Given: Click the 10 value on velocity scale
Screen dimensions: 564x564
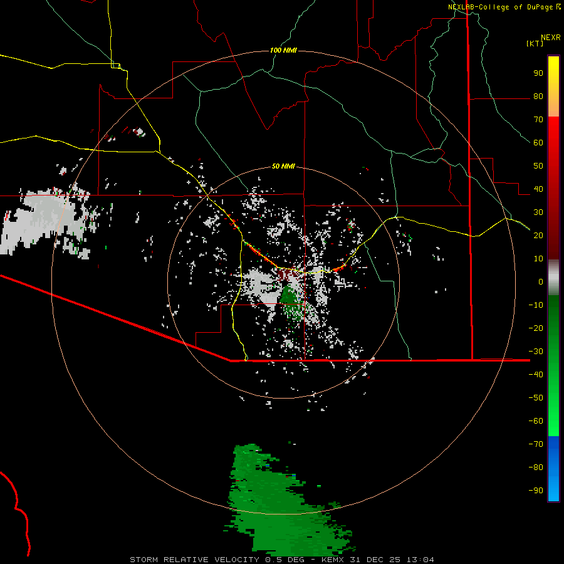Looking at the screenshot, I should tap(538, 259).
